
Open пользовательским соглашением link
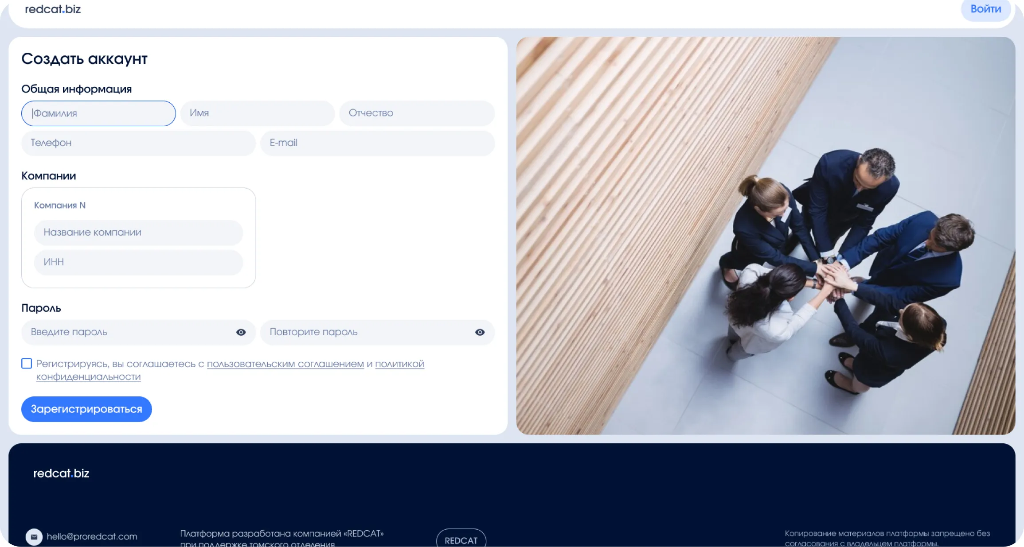coord(285,364)
